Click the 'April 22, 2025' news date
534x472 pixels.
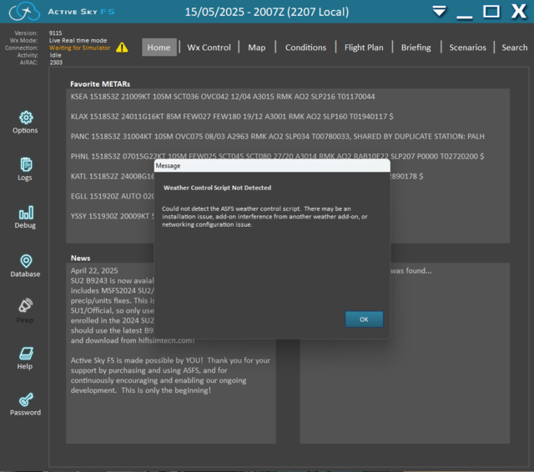[x=94, y=270]
